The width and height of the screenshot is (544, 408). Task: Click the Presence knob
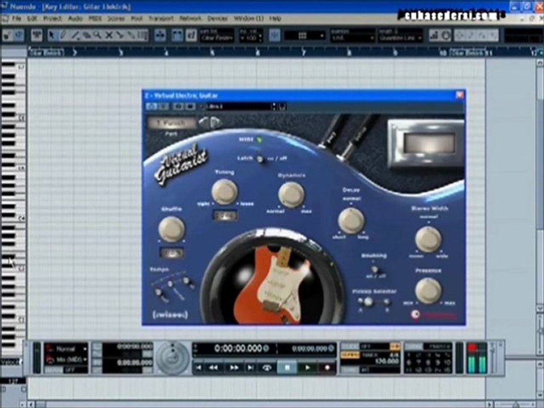tap(428, 290)
